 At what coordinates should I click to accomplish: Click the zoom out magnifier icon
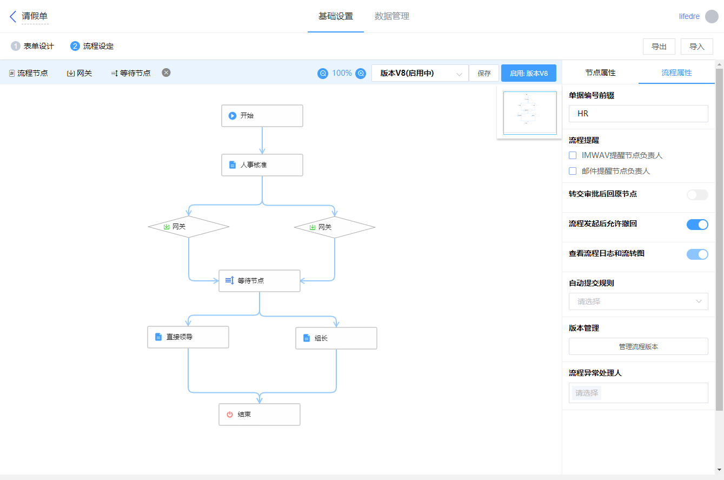[323, 73]
